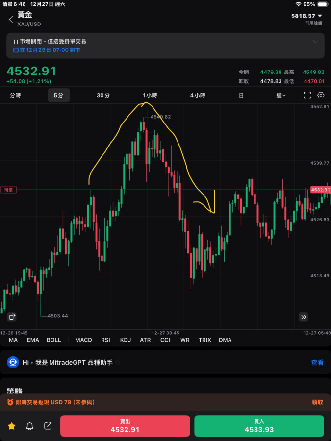Enable the MACD indicator
This screenshot has width=331, height=441.
pyautogui.click(x=83, y=340)
